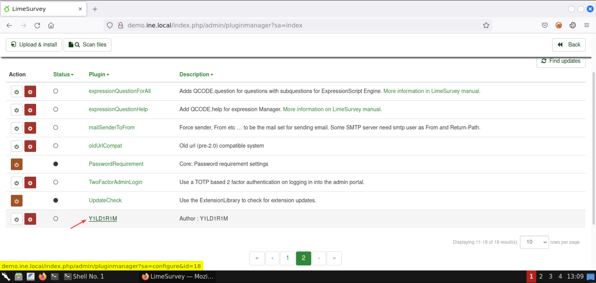Launch Firefox from the taskbar icon
This screenshot has height=283, width=596.
[x=43, y=276]
